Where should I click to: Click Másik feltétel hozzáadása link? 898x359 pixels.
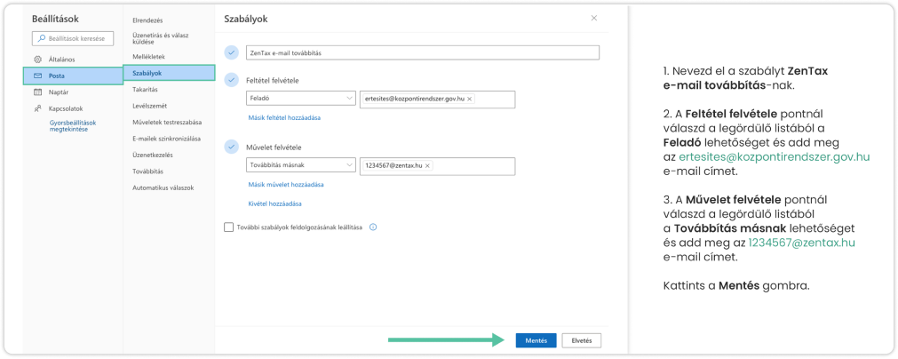point(283,117)
